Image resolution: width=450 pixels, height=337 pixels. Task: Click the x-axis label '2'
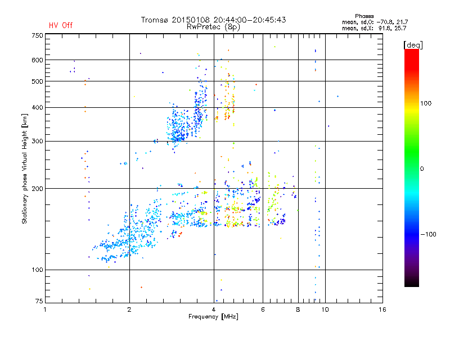[129, 309]
